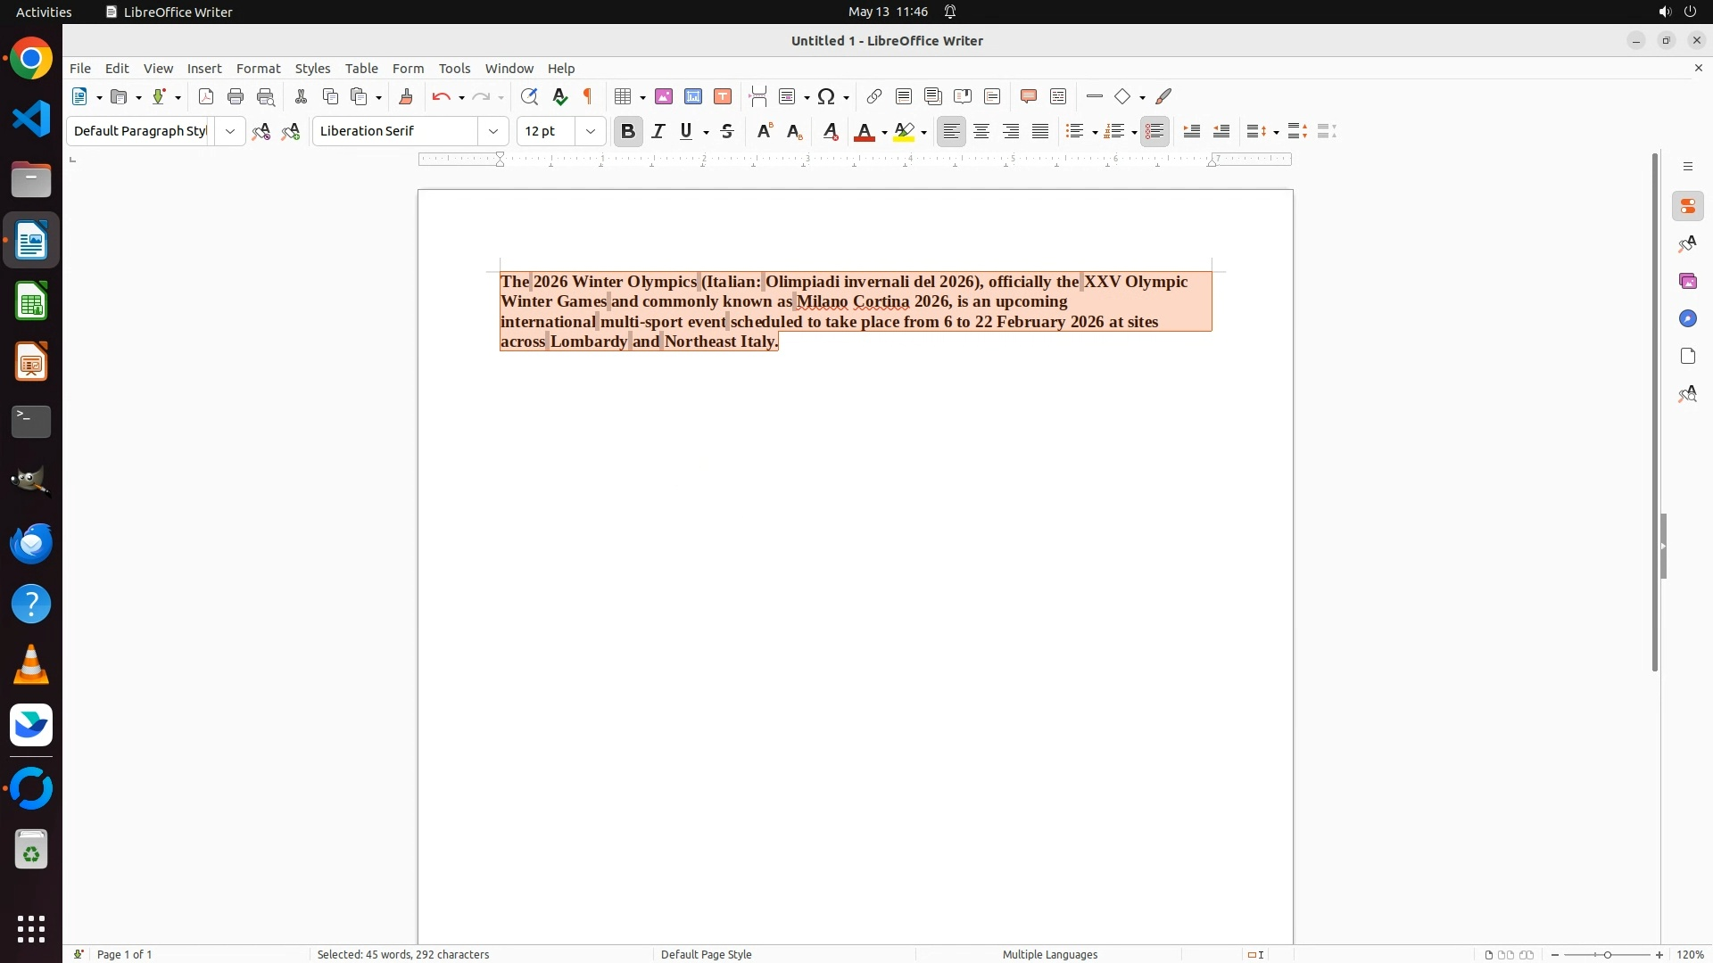Click Multiple Languages in the status bar

click(1049, 954)
